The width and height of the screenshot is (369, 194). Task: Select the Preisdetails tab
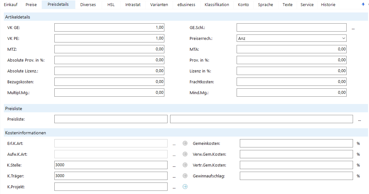coord(58,4)
